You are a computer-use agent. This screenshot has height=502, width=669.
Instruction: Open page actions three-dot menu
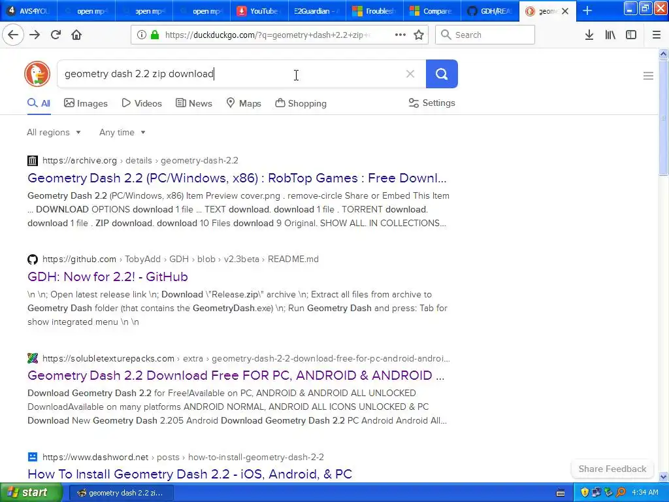[400, 35]
